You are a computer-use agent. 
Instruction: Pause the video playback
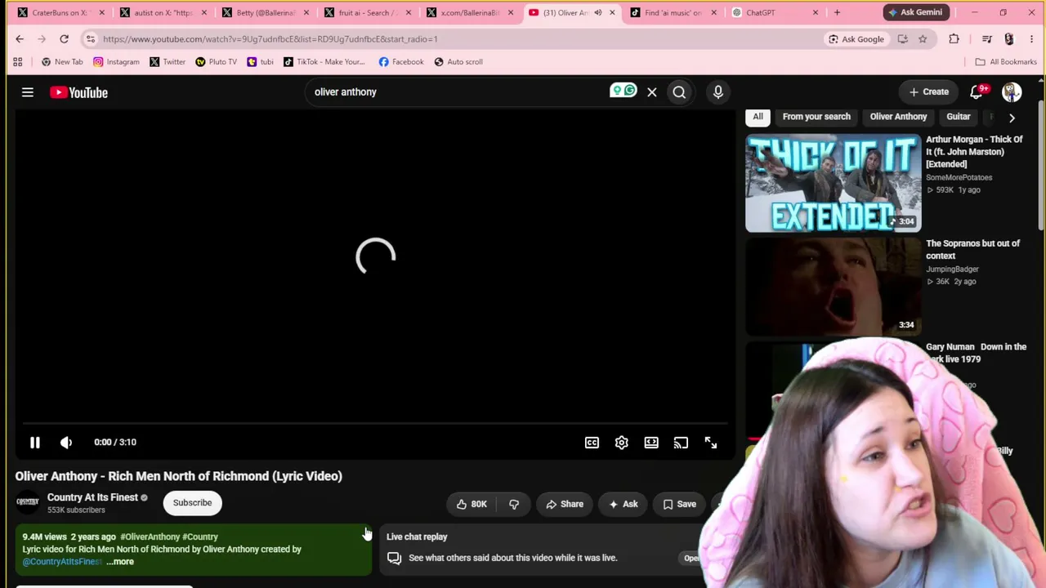[35, 443]
